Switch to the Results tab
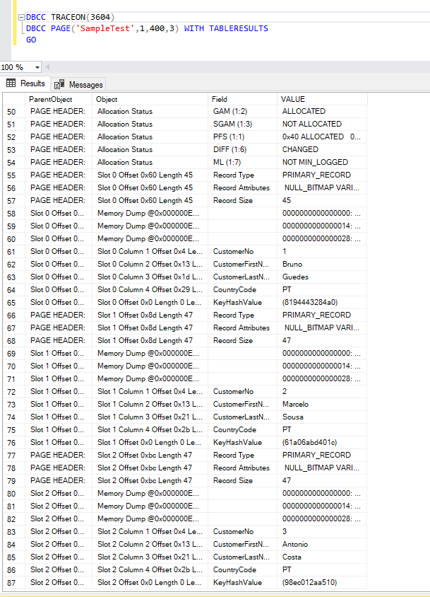Image resolution: width=430 pixels, height=597 pixels. [25, 83]
